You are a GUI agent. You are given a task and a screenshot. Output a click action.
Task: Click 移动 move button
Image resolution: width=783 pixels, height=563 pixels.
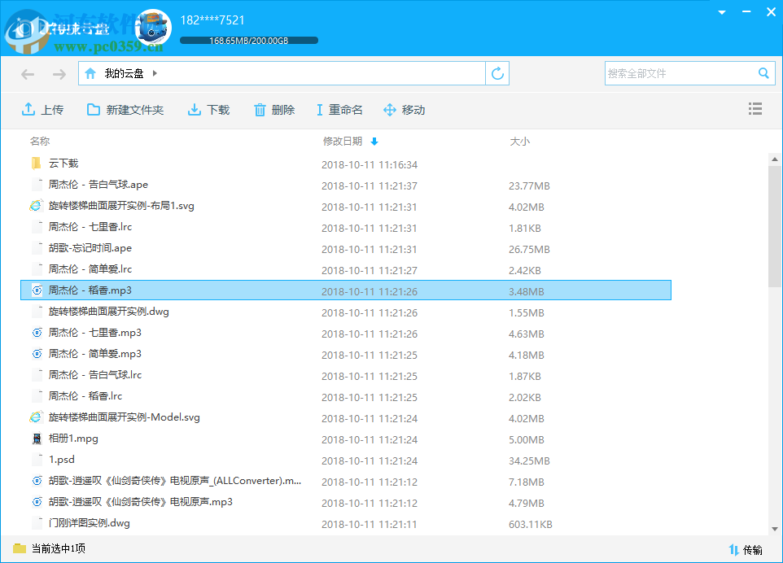(404, 109)
